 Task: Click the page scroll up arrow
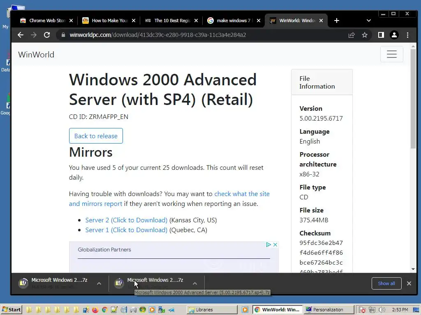pyautogui.click(x=413, y=47)
